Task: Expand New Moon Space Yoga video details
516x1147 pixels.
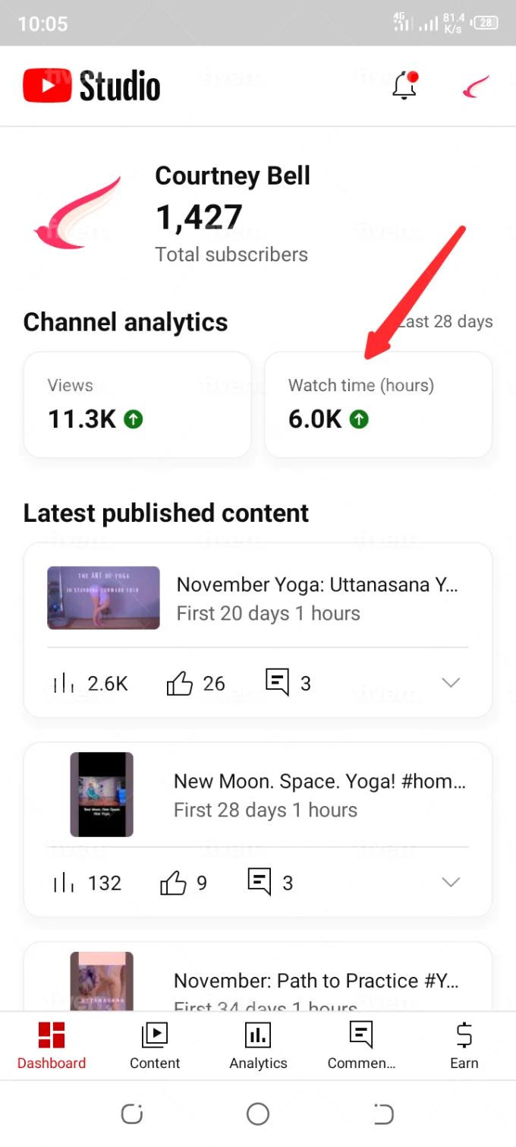Action: 451,882
